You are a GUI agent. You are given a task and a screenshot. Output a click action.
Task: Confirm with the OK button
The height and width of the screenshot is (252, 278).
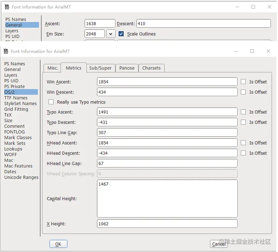click(x=58, y=244)
